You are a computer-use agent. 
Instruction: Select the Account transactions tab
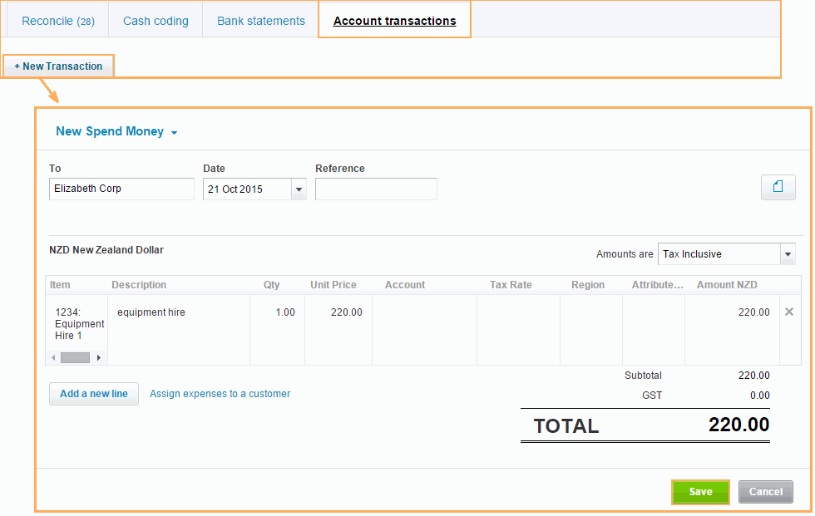394,21
